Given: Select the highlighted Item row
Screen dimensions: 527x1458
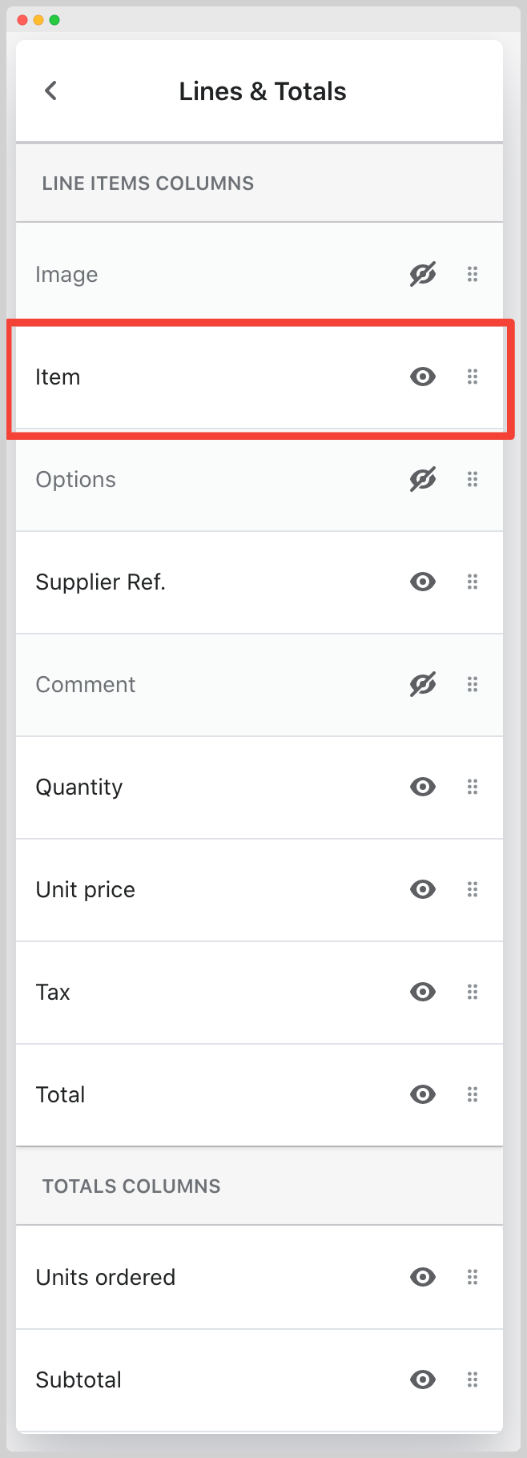Looking at the screenshot, I should pos(200,377).
